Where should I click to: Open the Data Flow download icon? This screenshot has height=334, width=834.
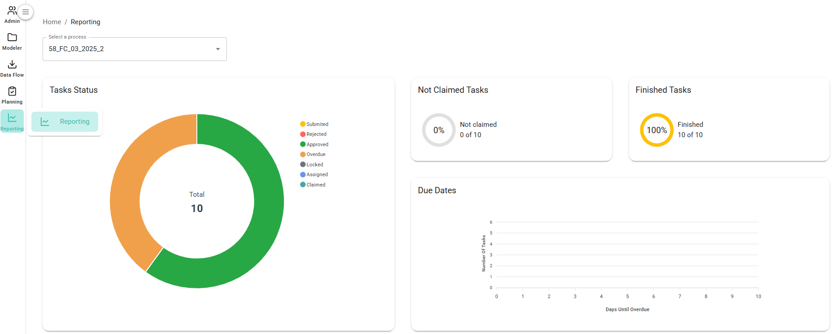pyautogui.click(x=12, y=65)
